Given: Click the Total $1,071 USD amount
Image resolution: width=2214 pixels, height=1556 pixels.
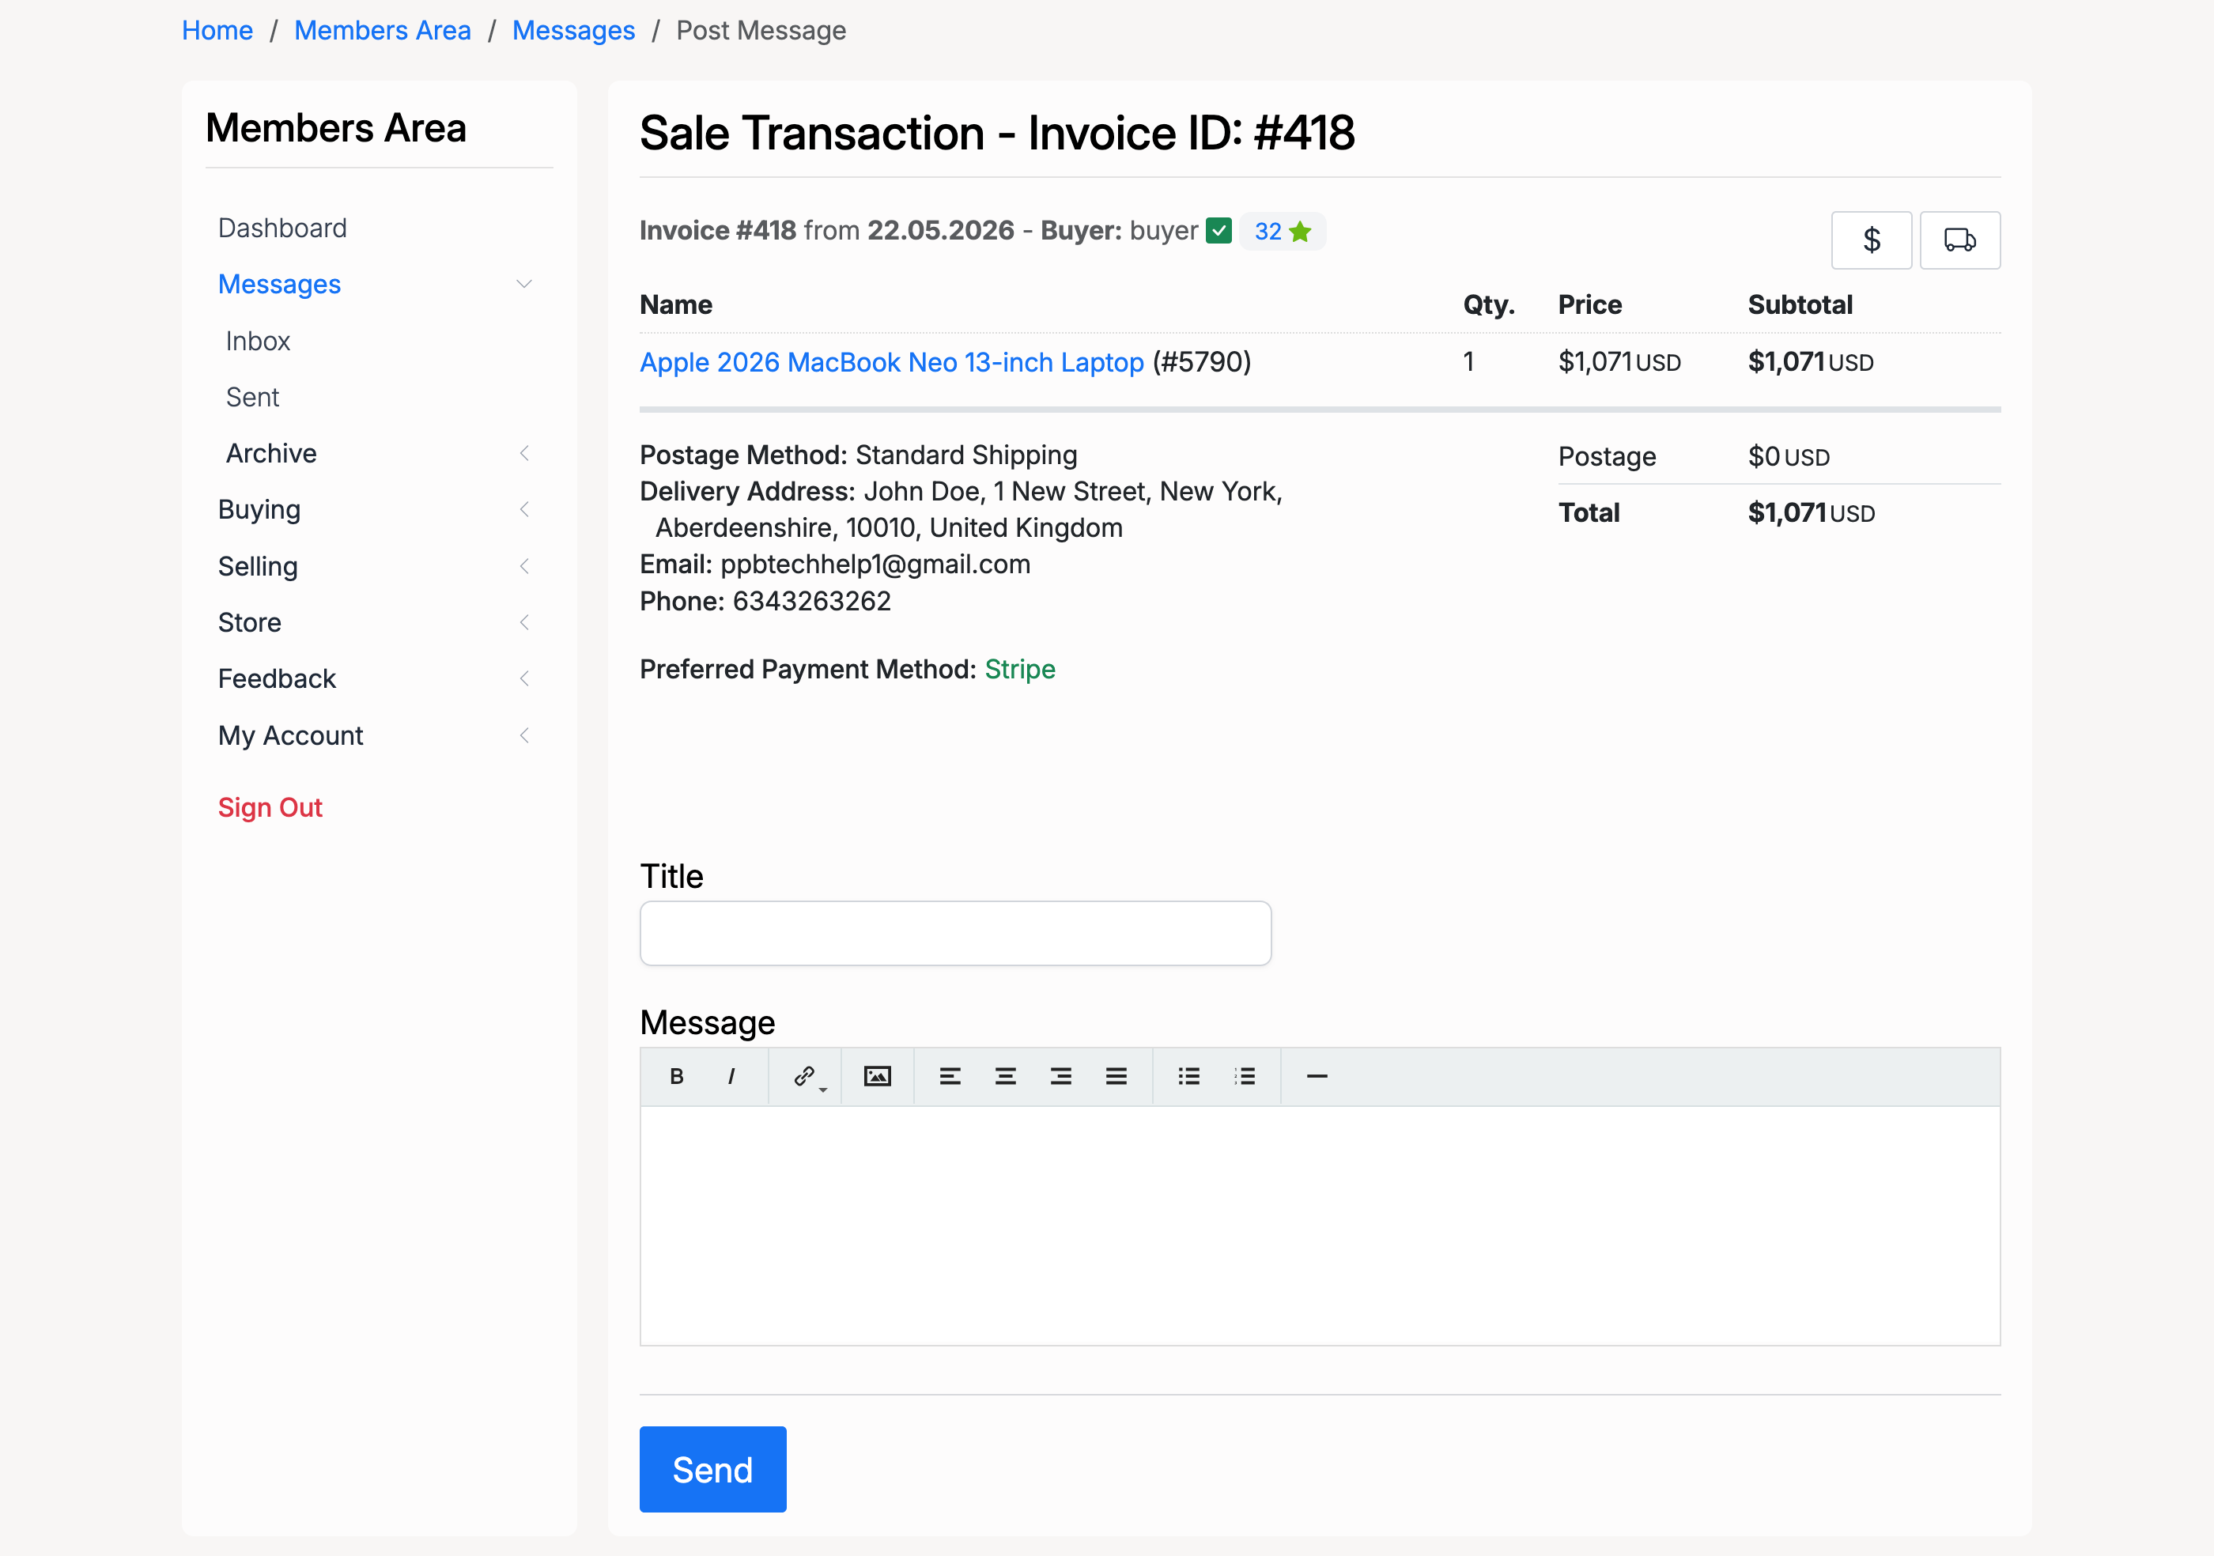Looking at the screenshot, I should click(1812, 513).
